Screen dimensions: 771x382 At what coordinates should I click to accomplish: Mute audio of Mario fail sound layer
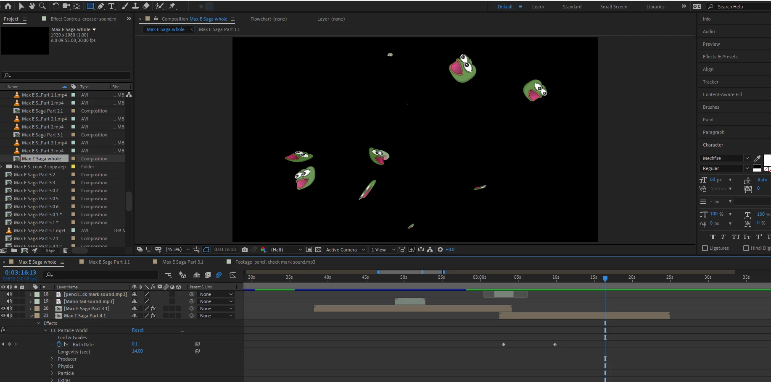tap(10, 301)
